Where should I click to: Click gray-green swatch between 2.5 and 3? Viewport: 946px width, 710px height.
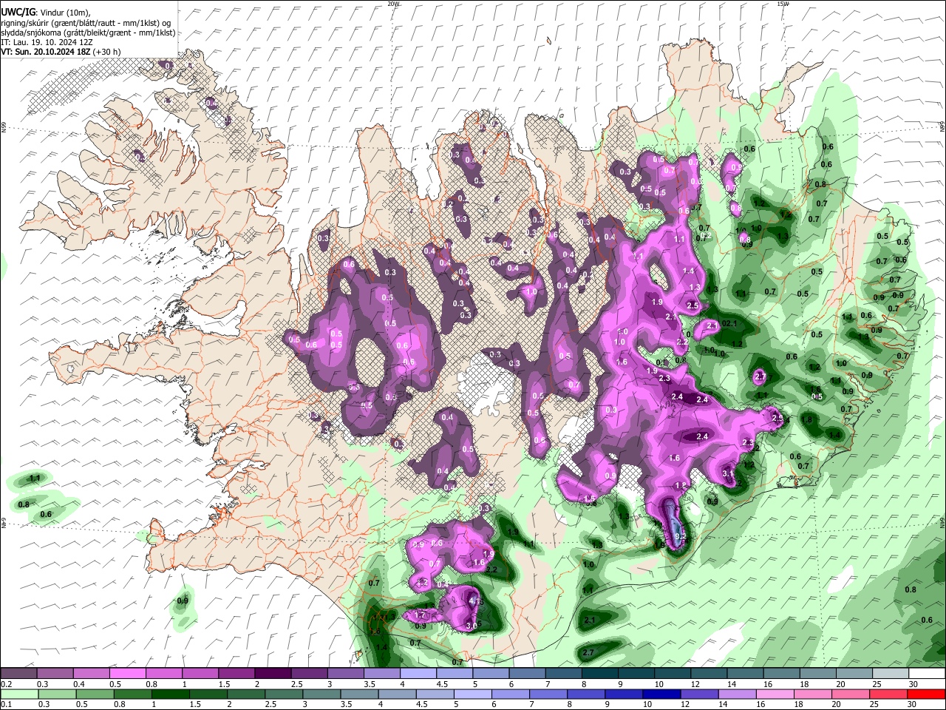(x=284, y=694)
